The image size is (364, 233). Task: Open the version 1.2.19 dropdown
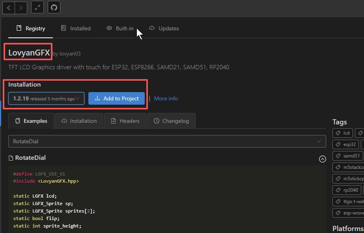coord(46,98)
